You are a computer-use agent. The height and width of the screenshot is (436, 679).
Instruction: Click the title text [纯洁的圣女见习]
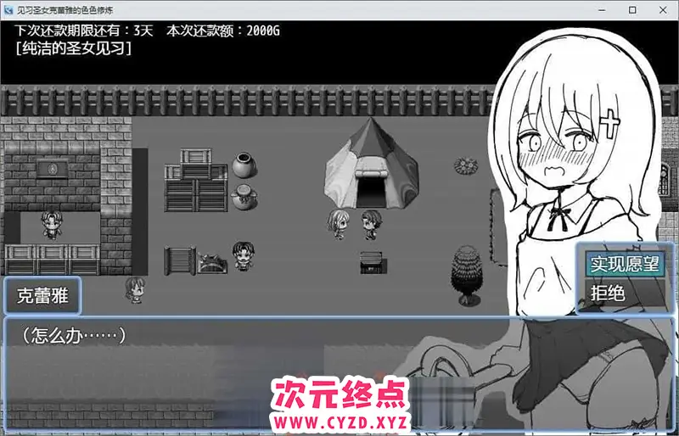[73, 48]
